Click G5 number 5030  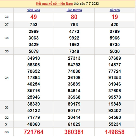(x=115, y=51)
